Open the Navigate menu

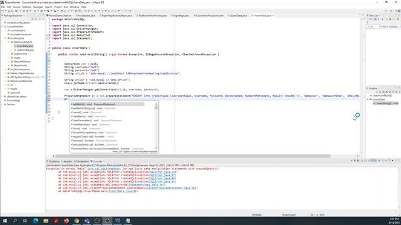(38, 7)
